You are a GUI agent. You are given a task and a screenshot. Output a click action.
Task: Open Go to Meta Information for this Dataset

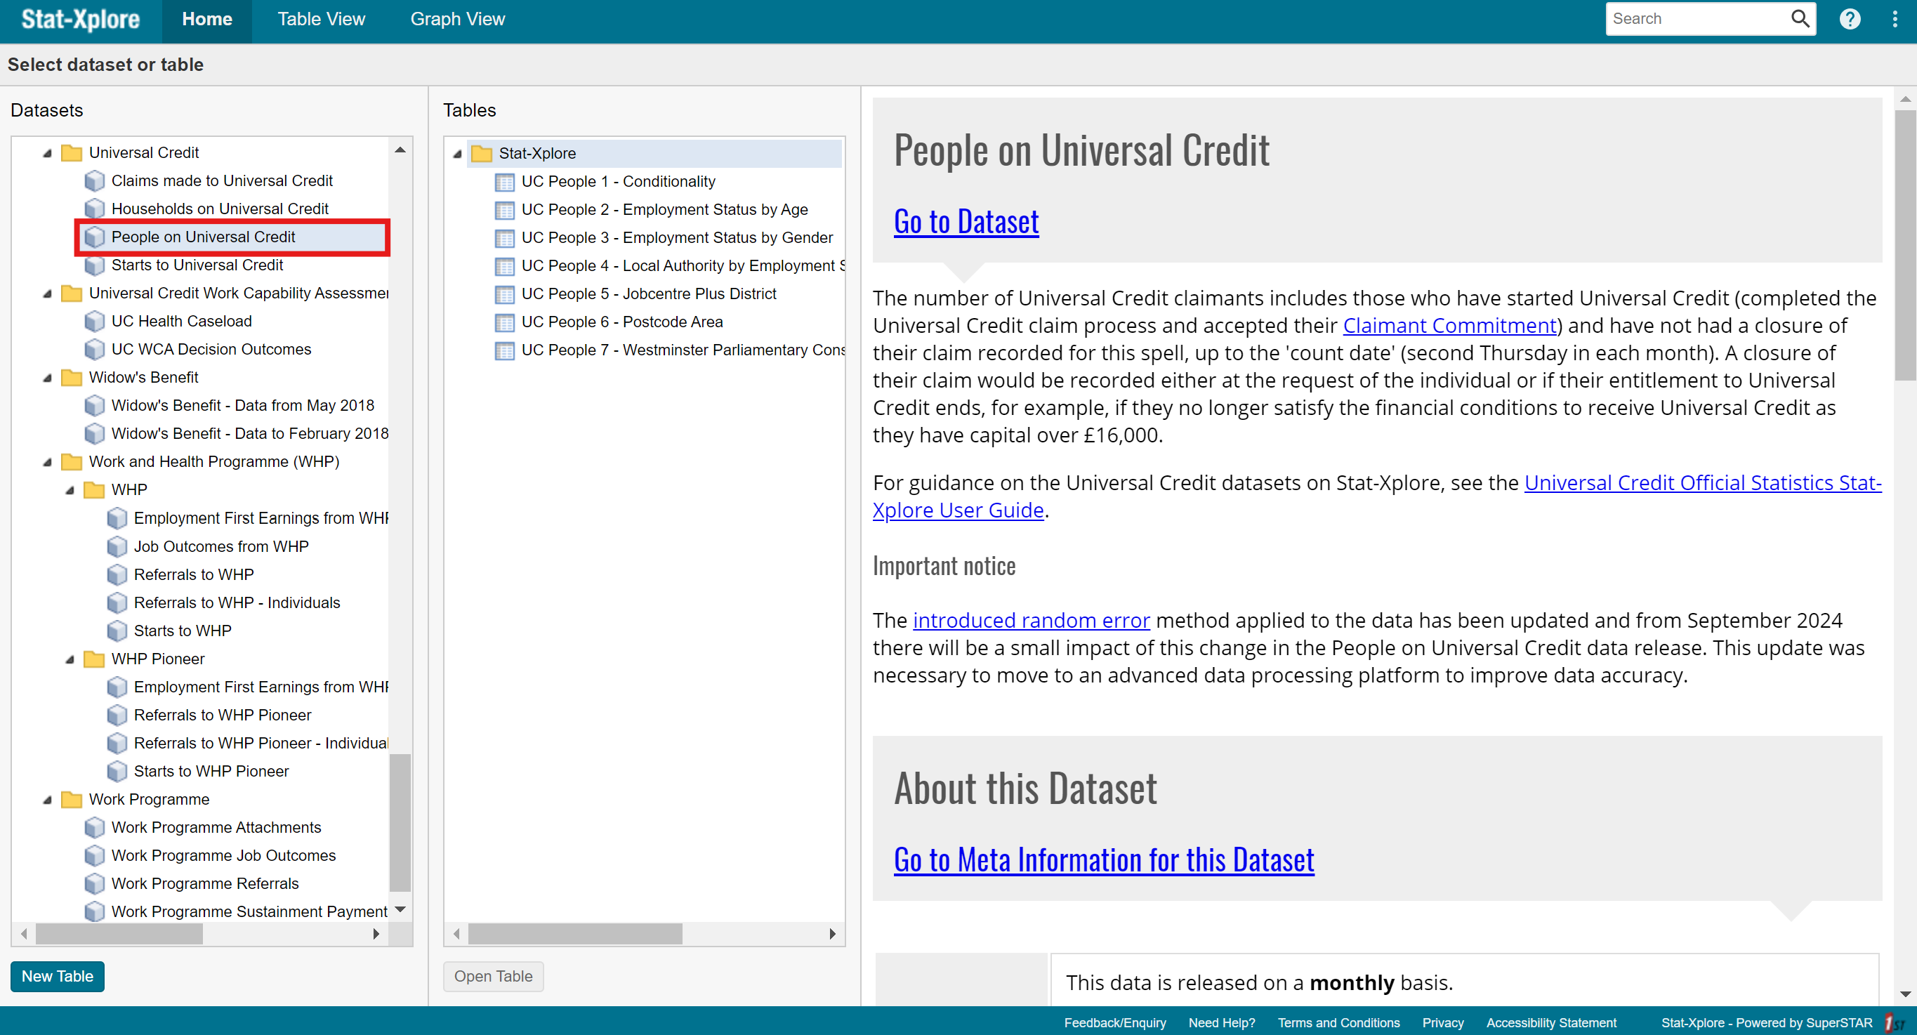(x=1104, y=860)
